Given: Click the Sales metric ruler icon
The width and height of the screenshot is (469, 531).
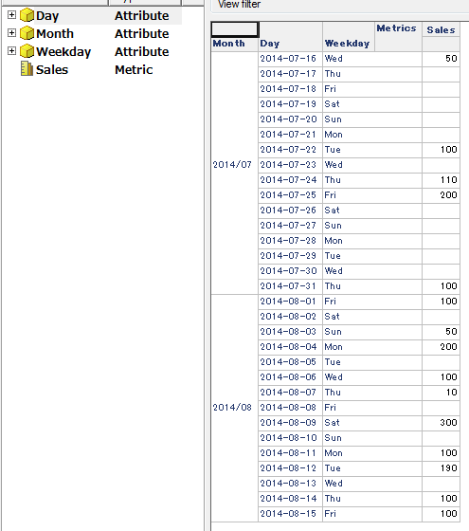Looking at the screenshot, I should coord(27,68).
